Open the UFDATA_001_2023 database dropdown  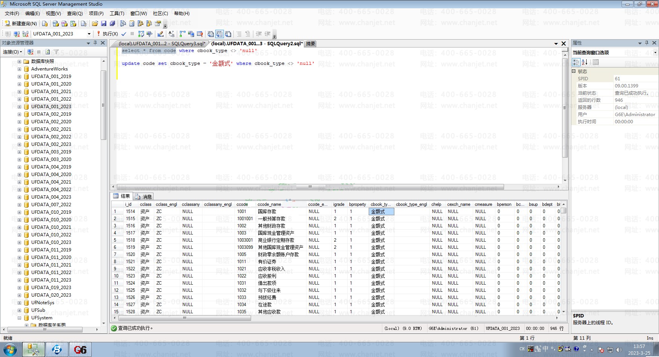coord(89,34)
